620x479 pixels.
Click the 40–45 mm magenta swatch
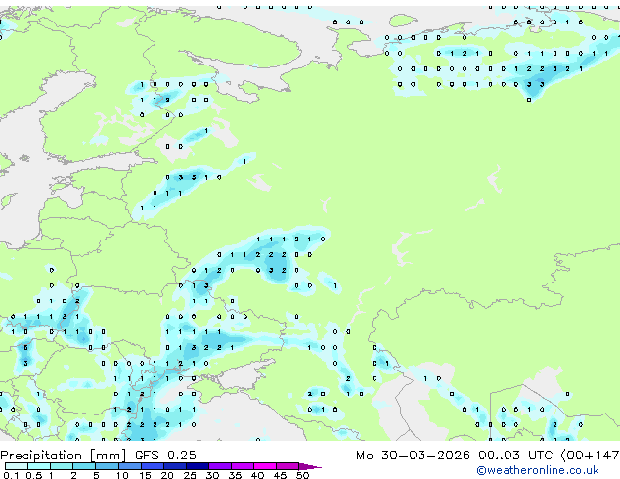click(x=265, y=466)
